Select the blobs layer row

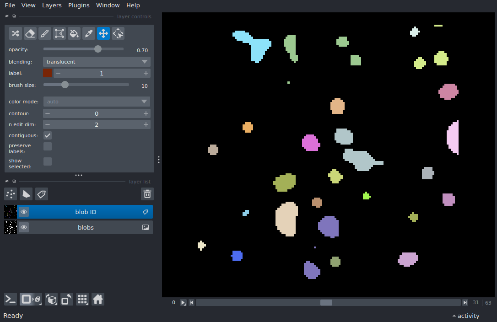point(86,227)
